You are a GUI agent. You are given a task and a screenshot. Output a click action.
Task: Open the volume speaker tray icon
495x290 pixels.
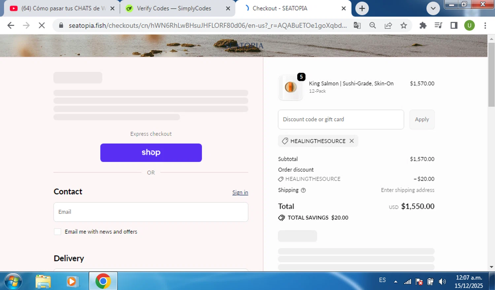pos(442,282)
